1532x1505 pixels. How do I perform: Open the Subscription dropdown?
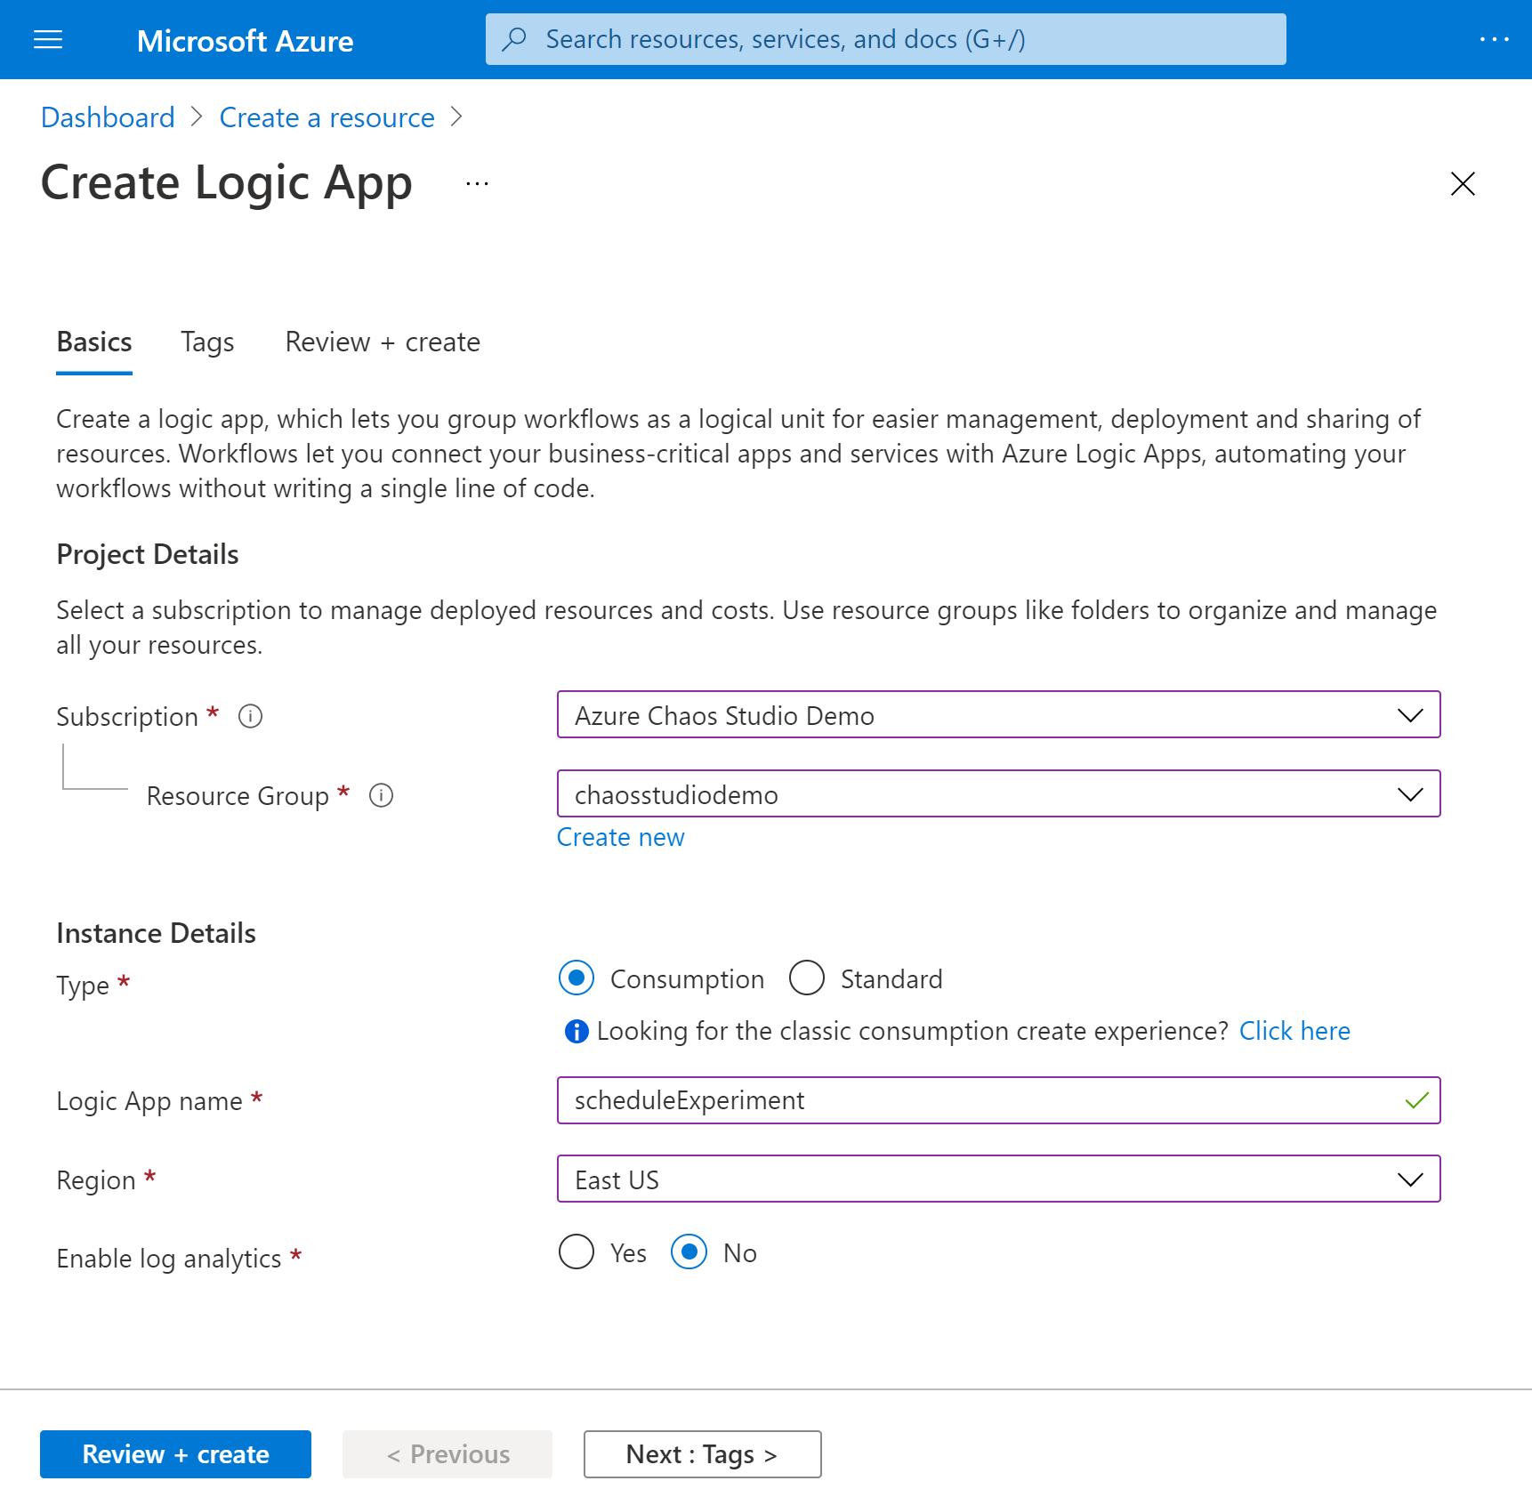(x=1410, y=714)
